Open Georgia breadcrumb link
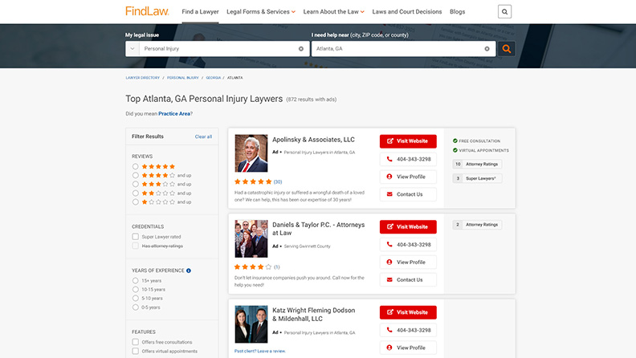The image size is (636, 358). pos(214,77)
